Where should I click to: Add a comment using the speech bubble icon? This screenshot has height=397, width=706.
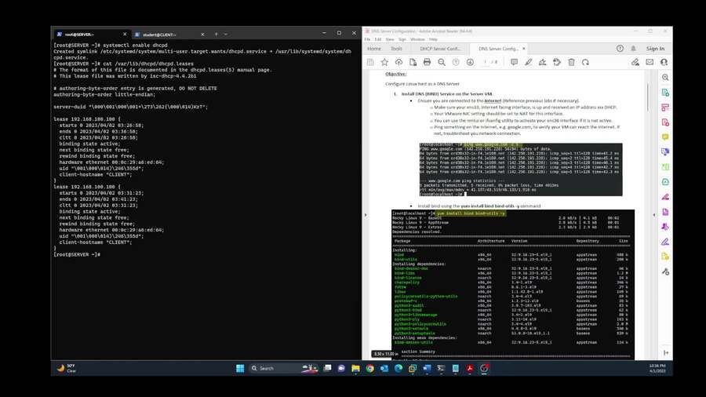[x=512, y=62]
